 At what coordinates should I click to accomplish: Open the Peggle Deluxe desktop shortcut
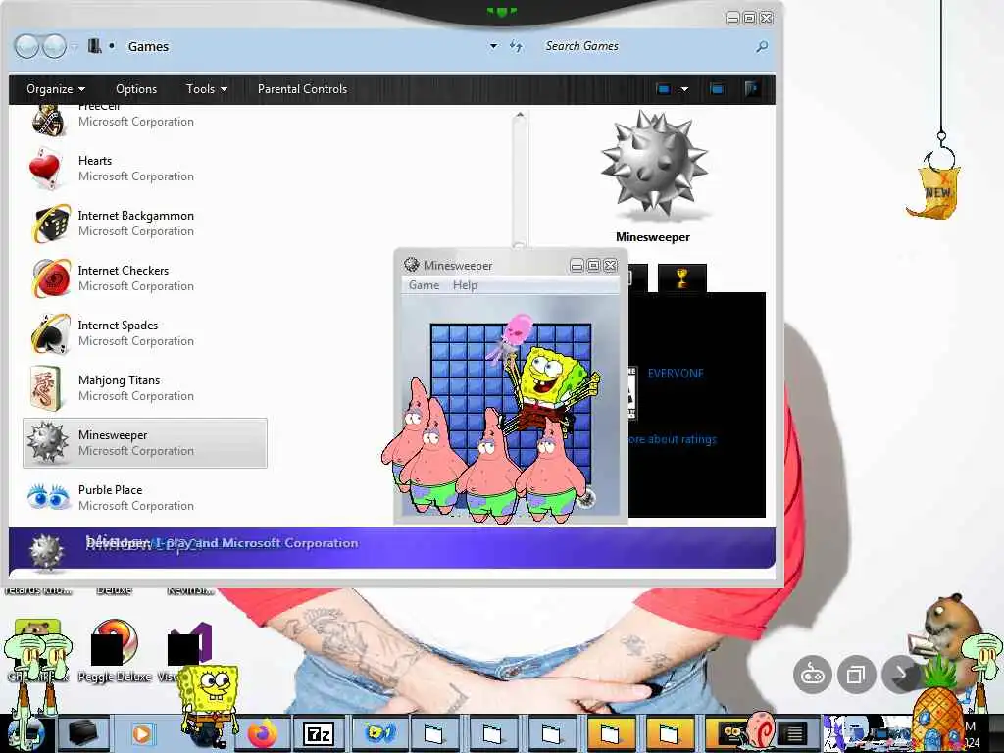[115, 649]
